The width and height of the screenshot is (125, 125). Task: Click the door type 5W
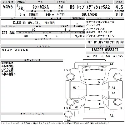click(x=61, y=7)
